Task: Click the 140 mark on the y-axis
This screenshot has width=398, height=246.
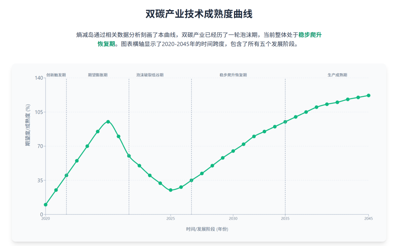Action: point(39,77)
